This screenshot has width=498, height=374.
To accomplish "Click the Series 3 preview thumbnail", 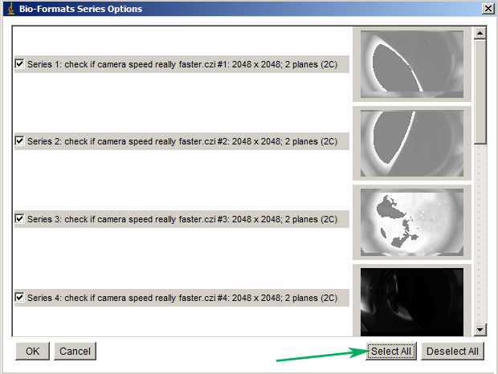I will click(411, 219).
